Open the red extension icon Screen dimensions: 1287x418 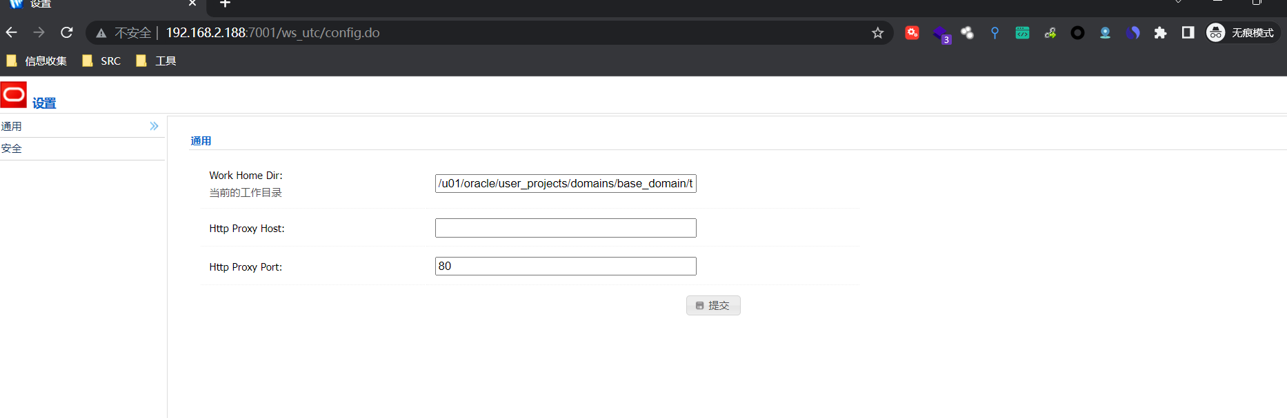pos(912,32)
